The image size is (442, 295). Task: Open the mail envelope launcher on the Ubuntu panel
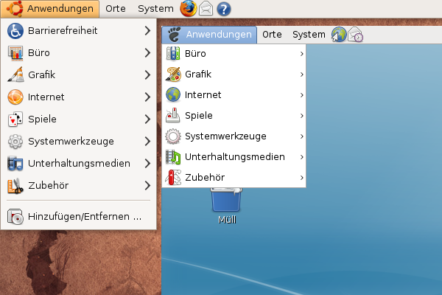(x=206, y=8)
